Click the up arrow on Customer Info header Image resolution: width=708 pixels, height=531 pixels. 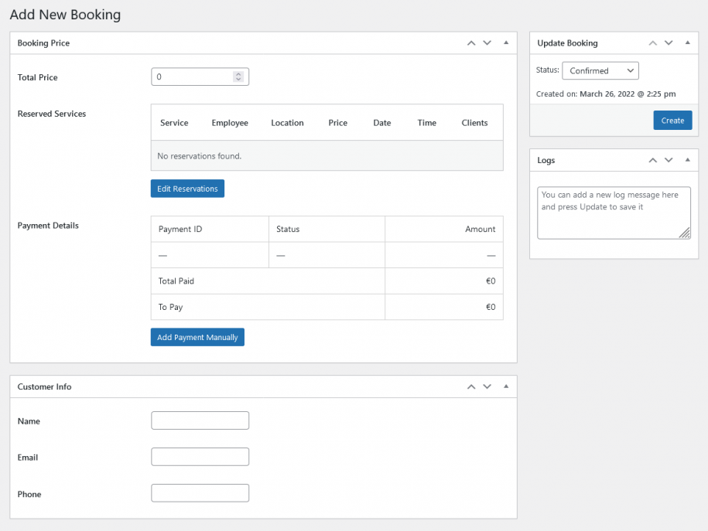(x=471, y=386)
